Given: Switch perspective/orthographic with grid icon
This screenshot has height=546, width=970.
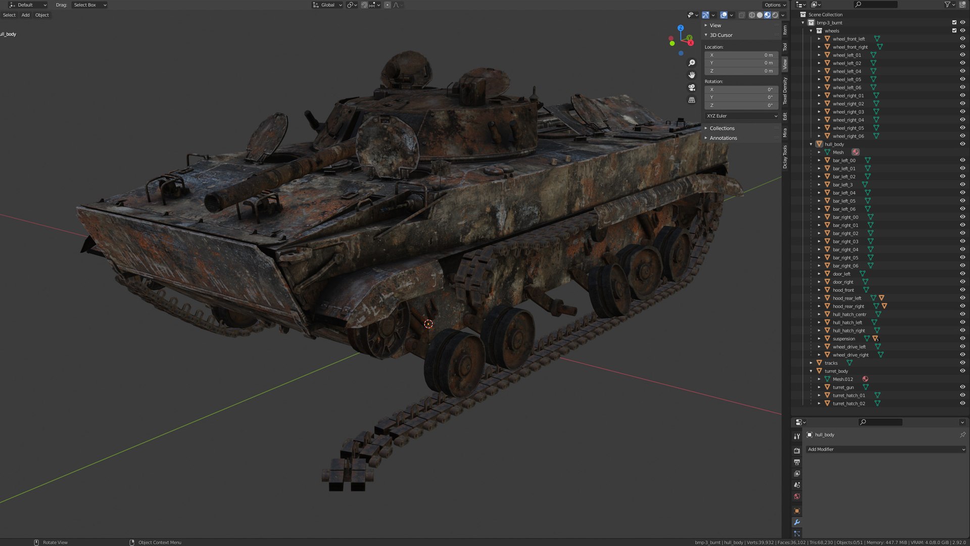Looking at the screenshot, I should (x=692, y=100).
